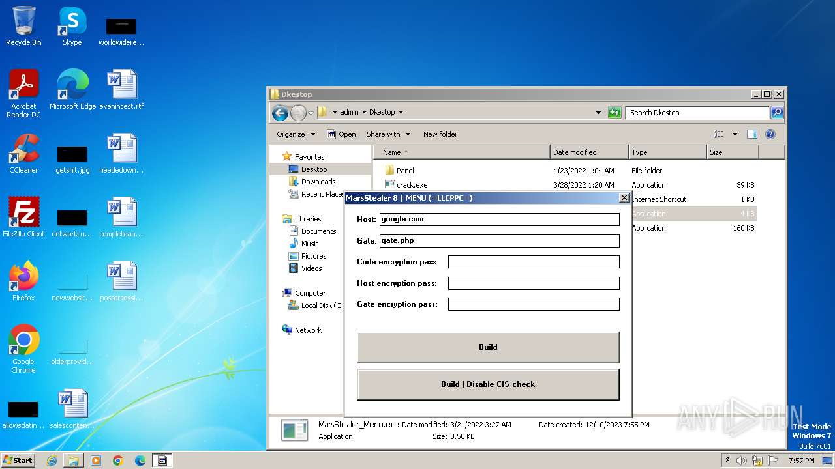Click the Host input field
The height and width of the screenshot is (469, 835).
click(499, 219)
